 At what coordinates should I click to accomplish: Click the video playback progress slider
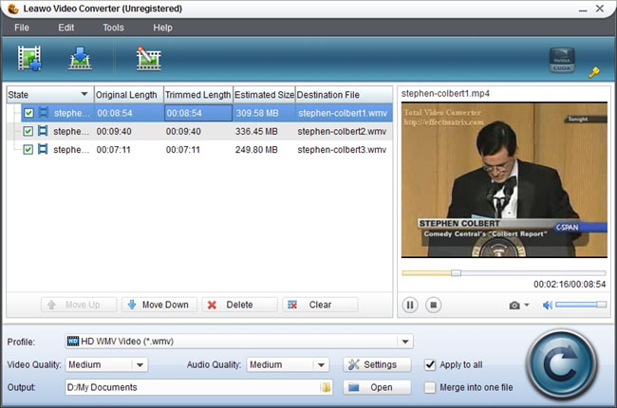pyautogui.click(x=504, y=272)
